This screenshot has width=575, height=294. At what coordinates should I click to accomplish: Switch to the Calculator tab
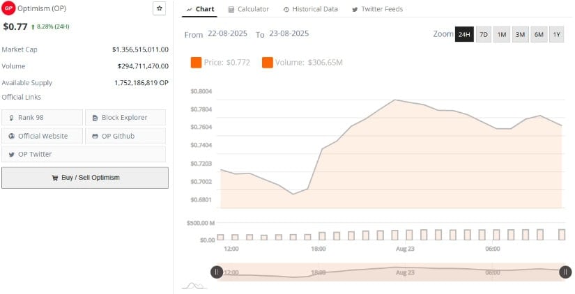click(249, 9)
